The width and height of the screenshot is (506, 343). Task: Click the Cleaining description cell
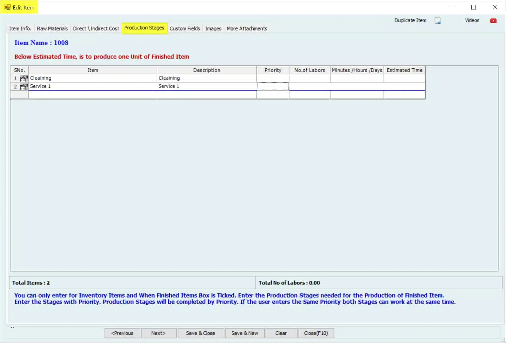[207, 78]
